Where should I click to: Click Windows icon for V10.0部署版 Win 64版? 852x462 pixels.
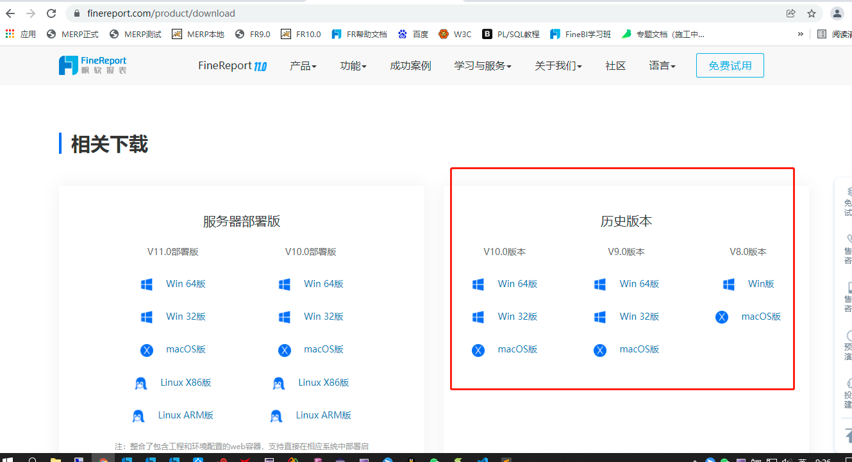pos(285,284)
